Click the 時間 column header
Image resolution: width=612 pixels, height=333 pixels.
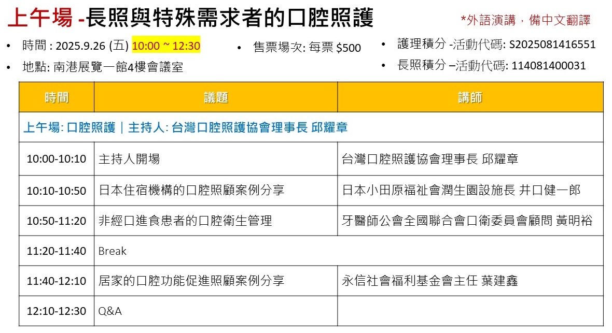click(x=57, y=97)
